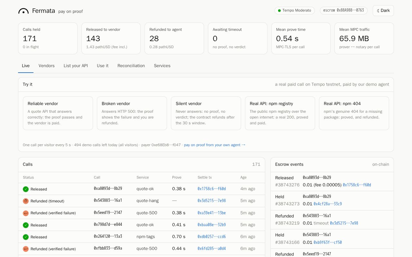
Task: Click the Tempo Moderato network badge
Action: pyautogui.click(x=295, y=11)
